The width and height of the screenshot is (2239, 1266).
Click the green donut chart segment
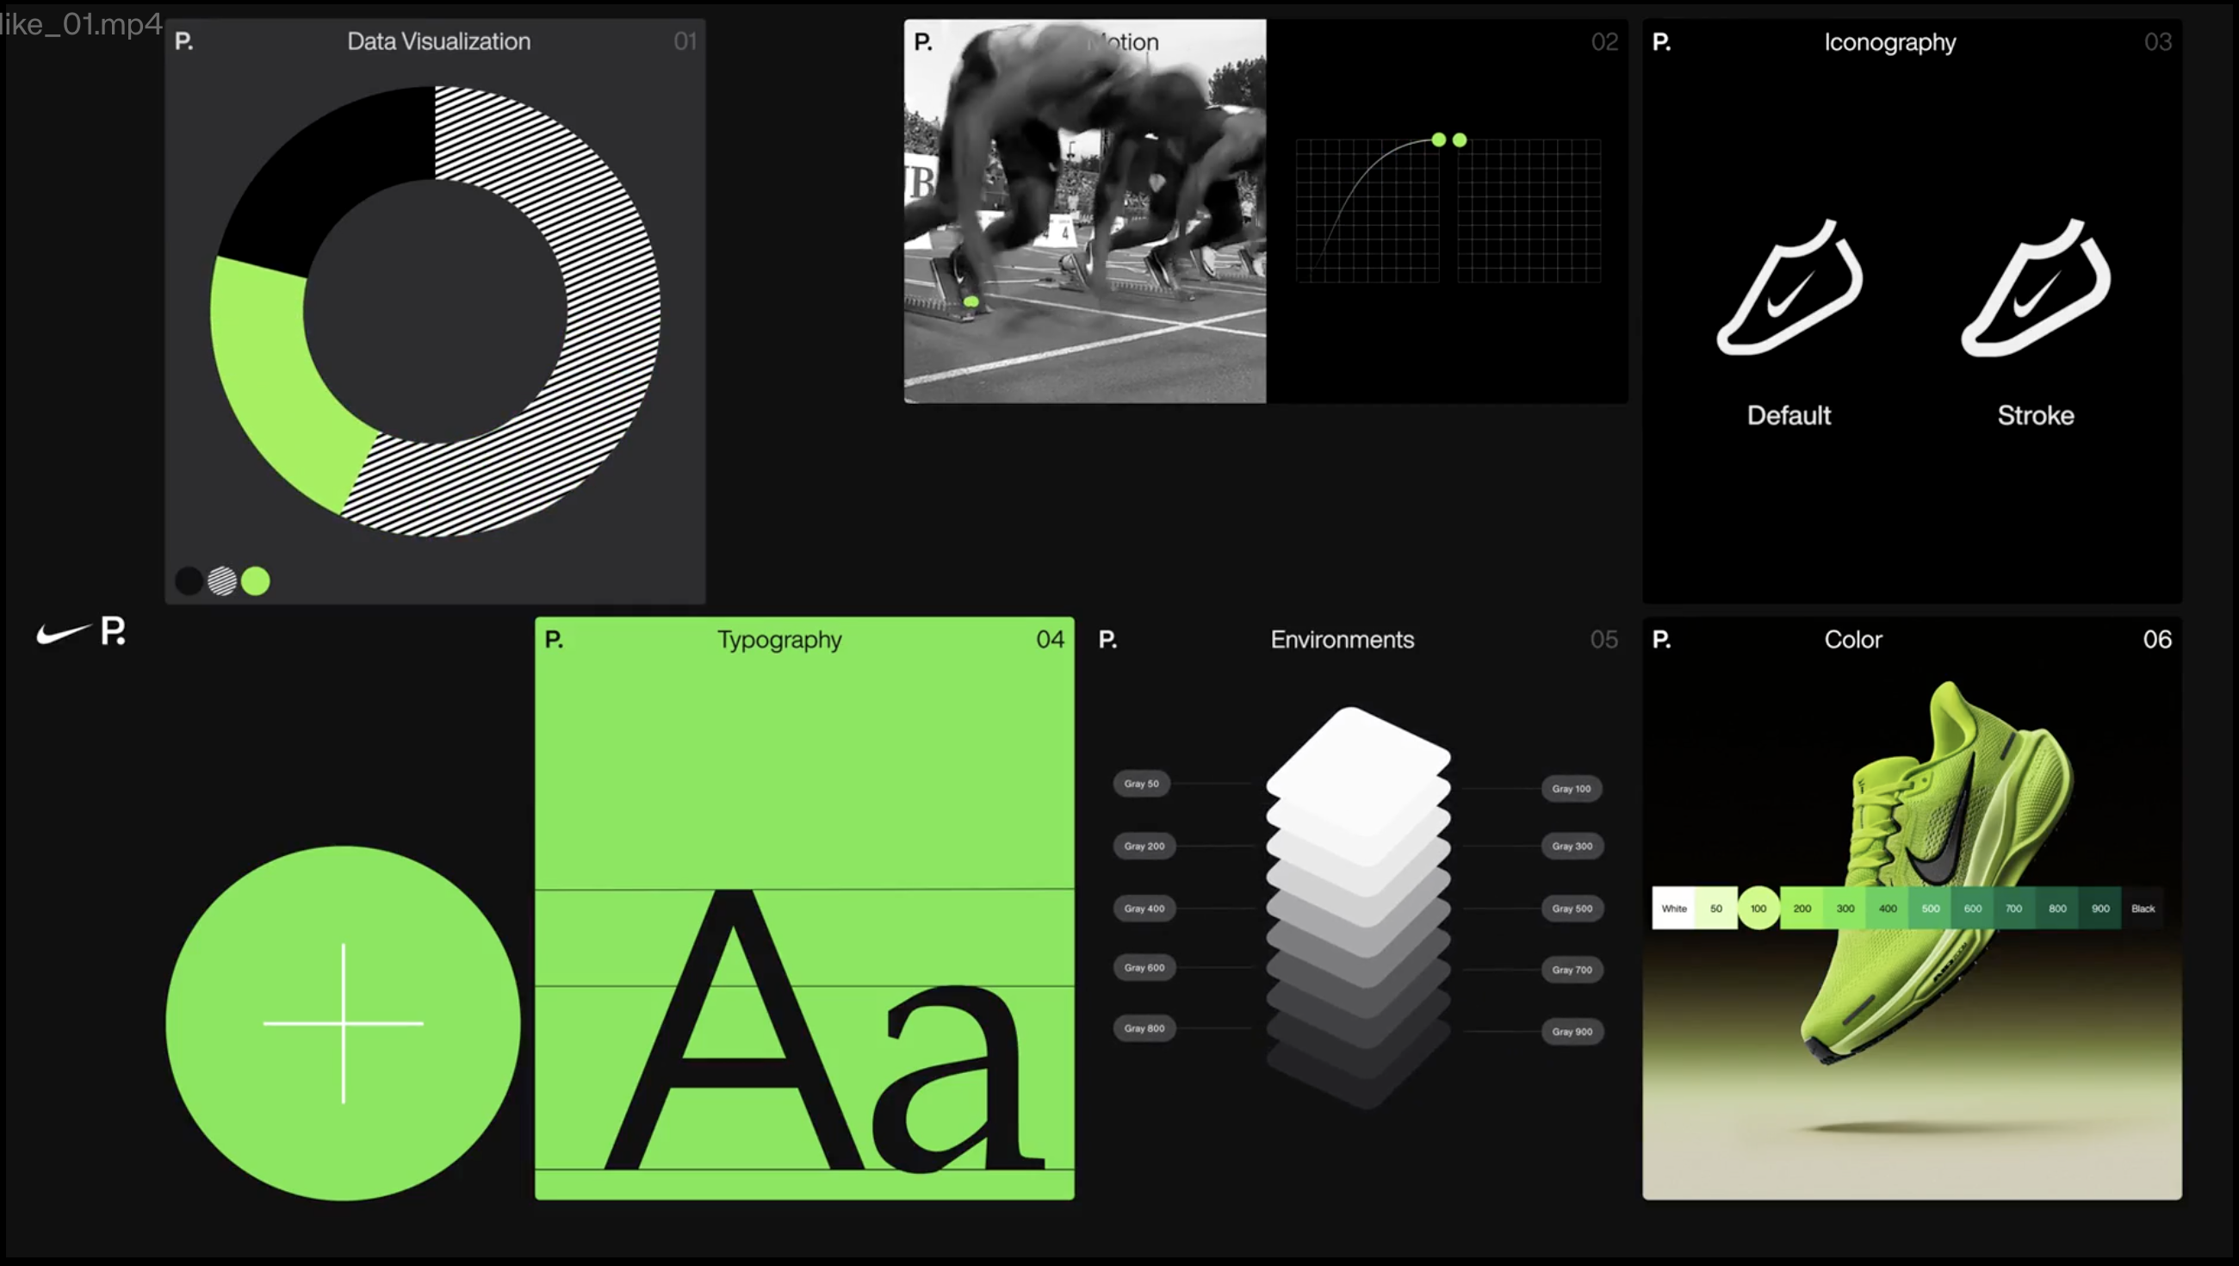coord(270,374)
